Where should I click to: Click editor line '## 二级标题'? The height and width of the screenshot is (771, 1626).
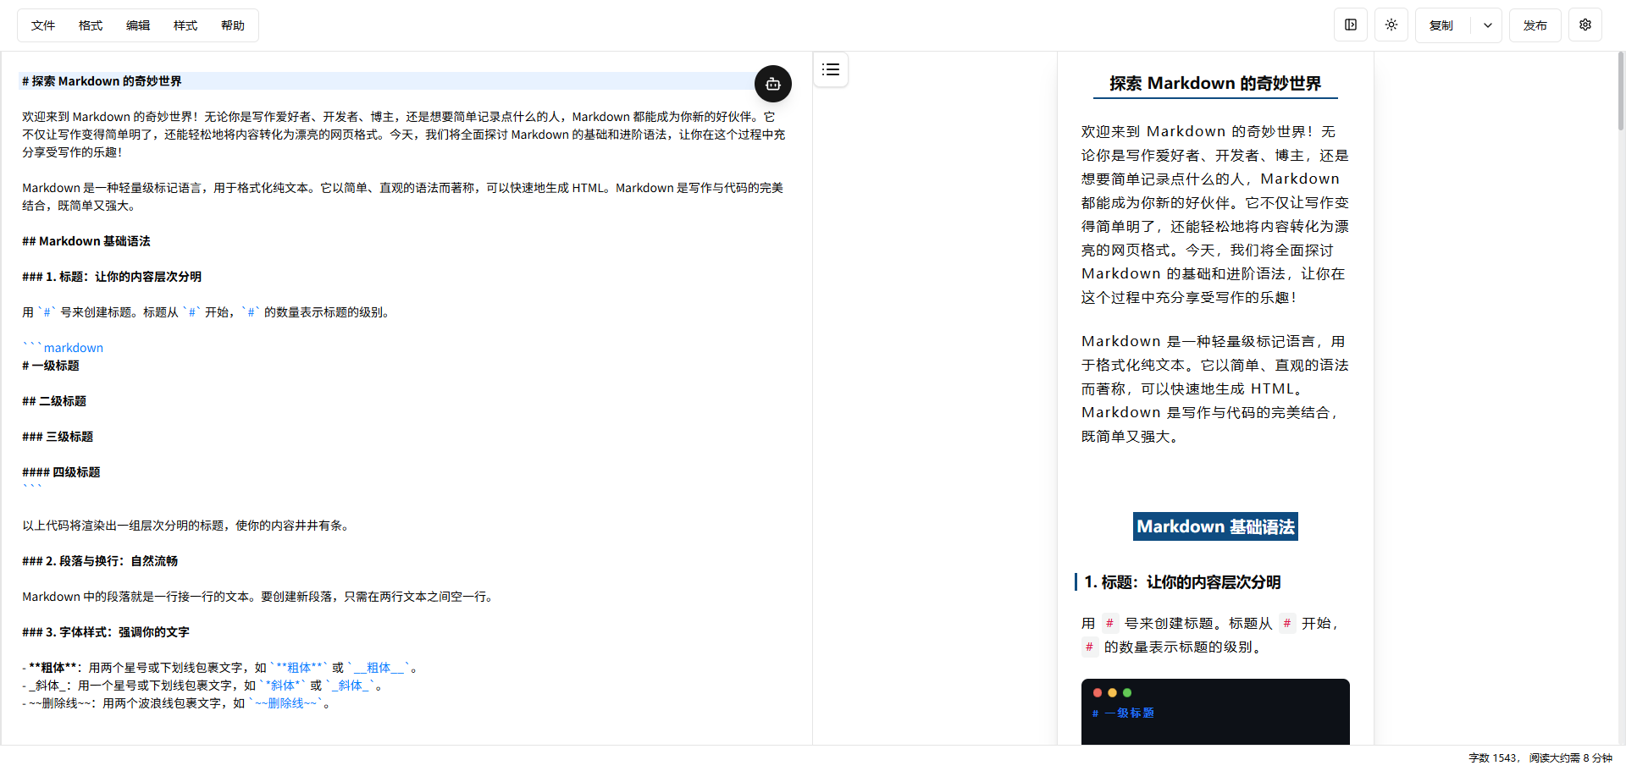pos(54,401)
